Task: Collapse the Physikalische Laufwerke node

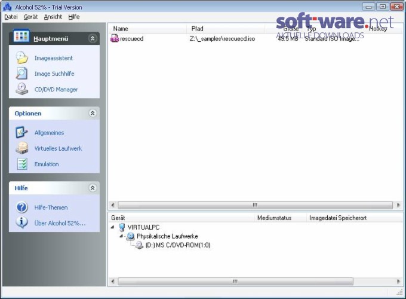Action: tap(121, 236)
